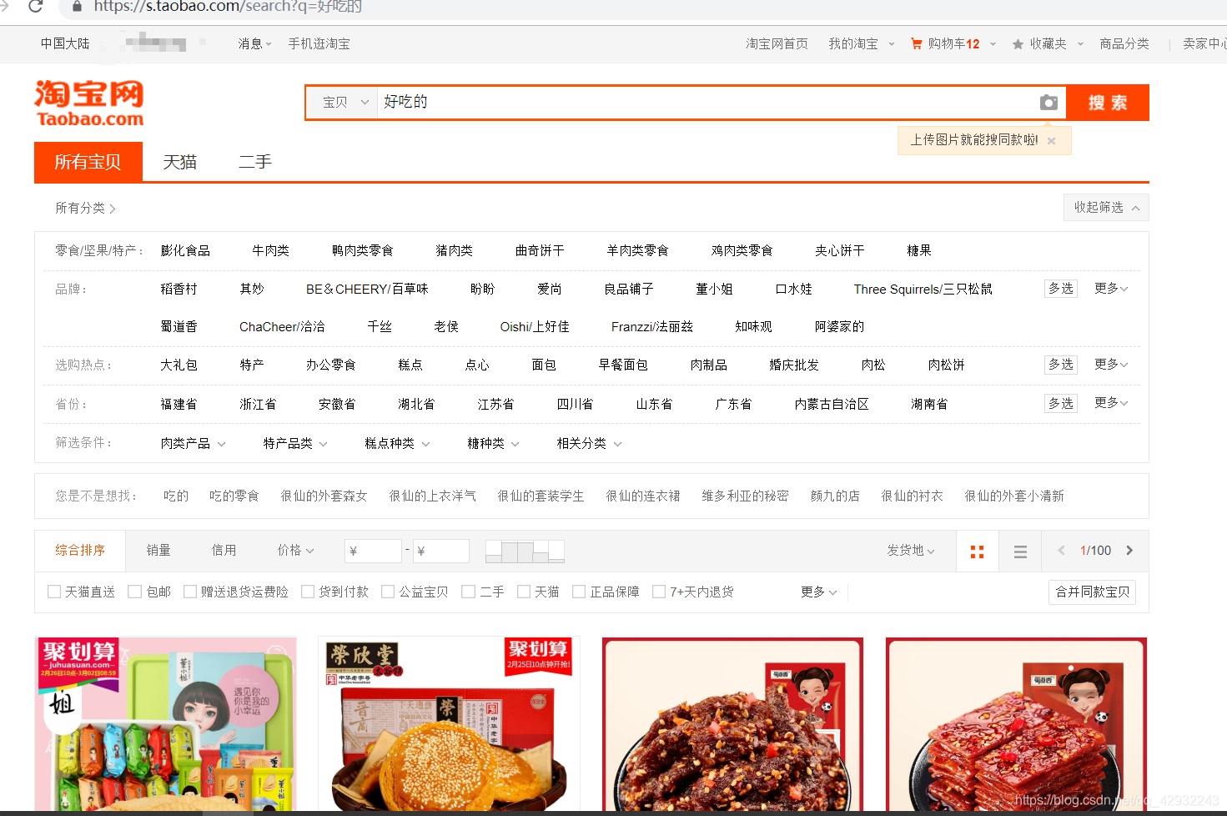Switch to the 二手 tab
The width and height of the screenshot is (1227, 816).
coord(255,162)
